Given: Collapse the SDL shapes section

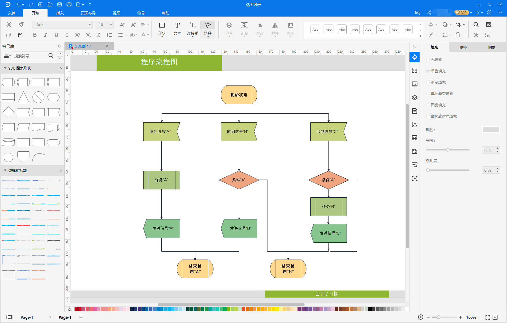Looking at the screenshot, I should tap(5, 68).
